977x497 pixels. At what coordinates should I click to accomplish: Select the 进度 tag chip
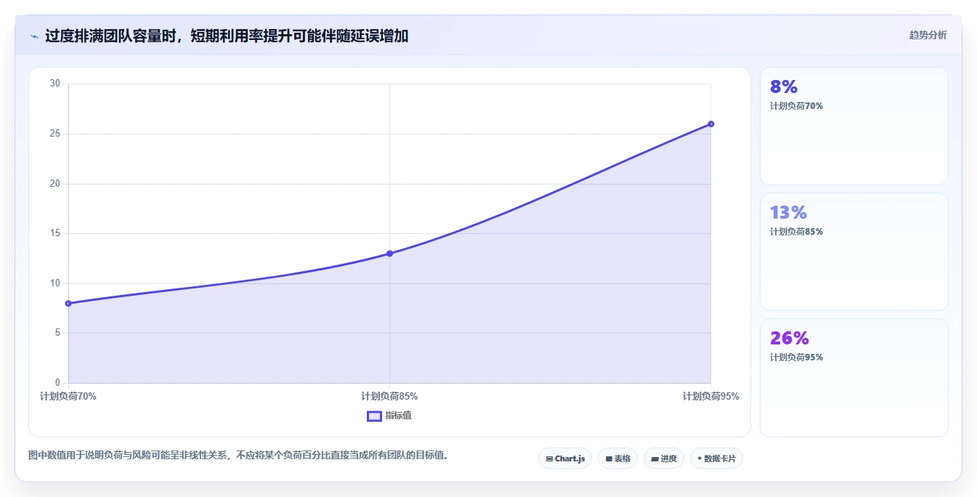pos(664,458)
